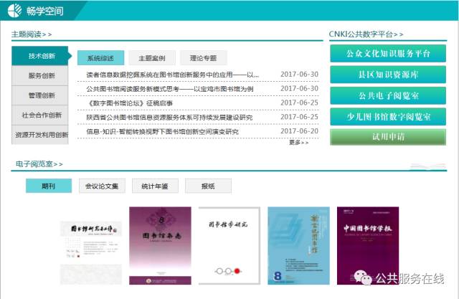Screen dimensions: 459x299
Task: Select the 报纸 tab
Action: click(208, 186)
